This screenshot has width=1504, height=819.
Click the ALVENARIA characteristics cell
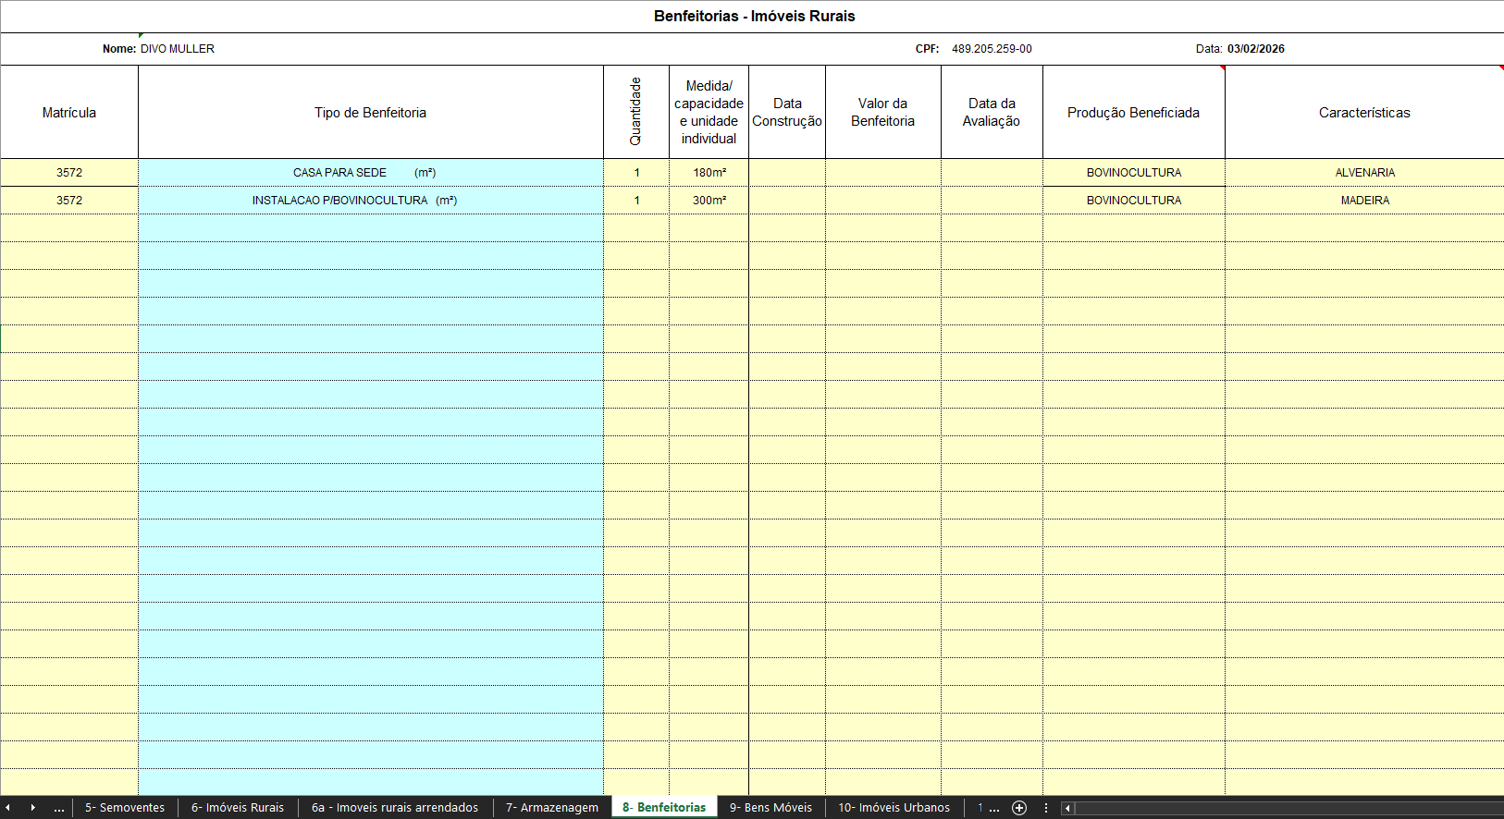[1364, 173]
